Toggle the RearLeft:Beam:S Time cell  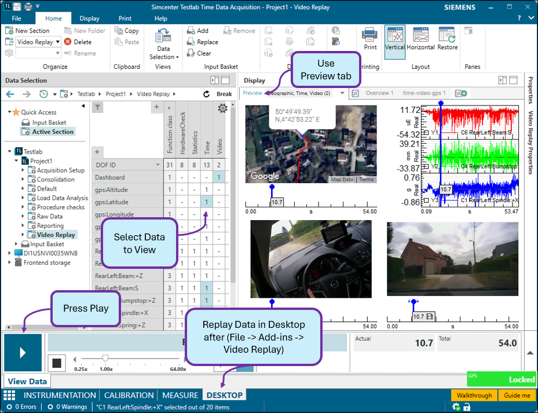207,288
